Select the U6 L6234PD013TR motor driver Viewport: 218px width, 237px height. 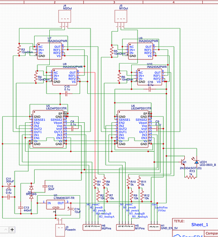coord(133,129)
